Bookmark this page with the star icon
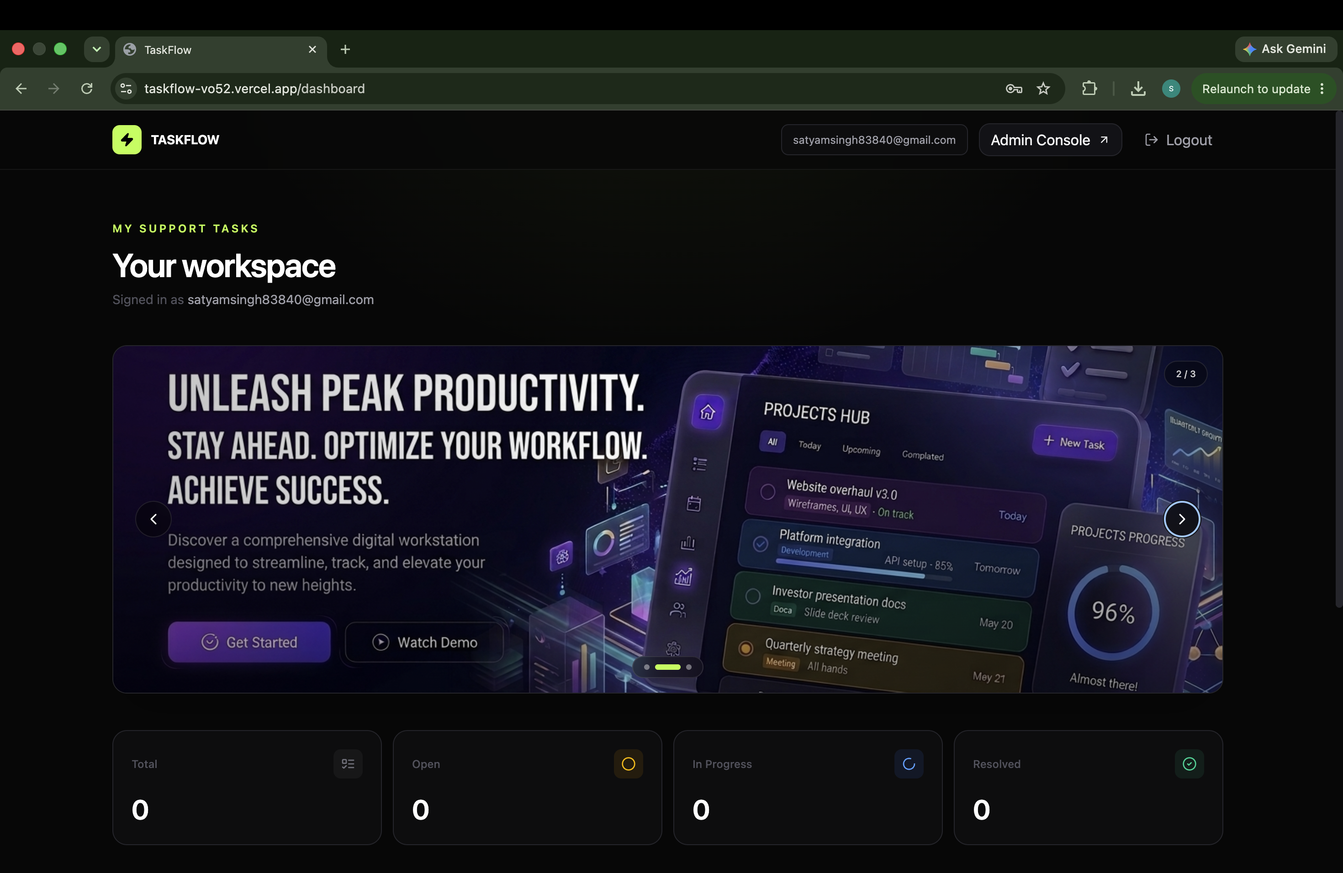 (x=1043, y=89)
